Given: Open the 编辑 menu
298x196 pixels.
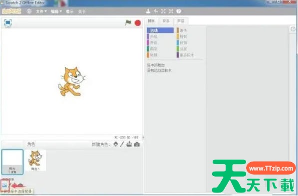Looking at the screenshot, I should point(56,11).
